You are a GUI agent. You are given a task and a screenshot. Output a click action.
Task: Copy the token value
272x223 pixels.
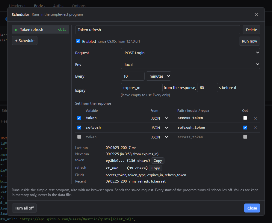pyautogui.click(x=158, y=161)
